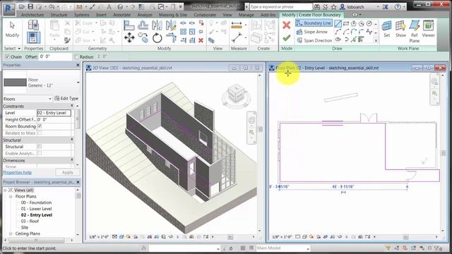Collapse the Dimensions section header
Image resolution: width=452 pixels, height=254 pixels.
[72, 160]
